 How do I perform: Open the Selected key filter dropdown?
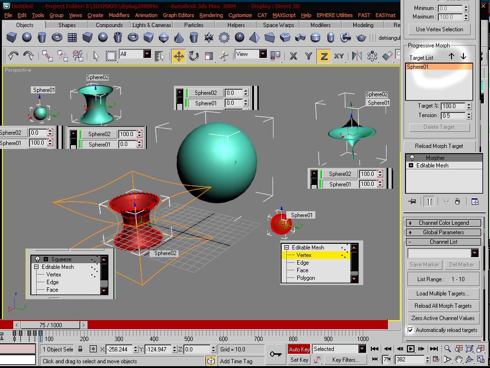coord(362,349)
